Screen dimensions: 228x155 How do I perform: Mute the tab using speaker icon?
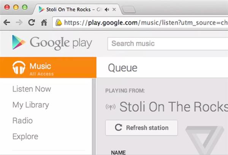coord(107,10)
